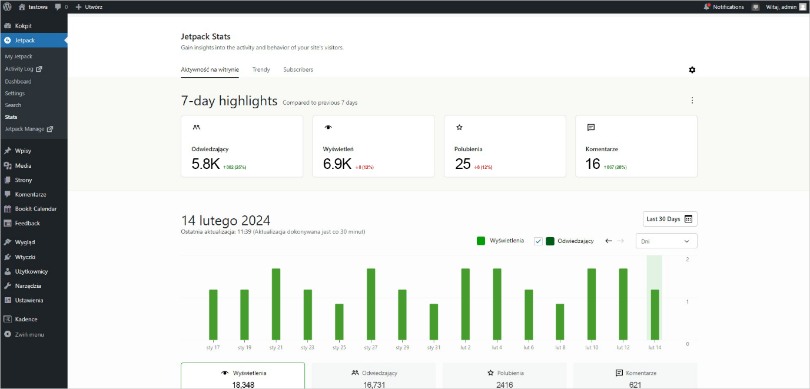Viewport: 810px width, 389px height.
Task: Go to previous period with left arrow
Action: click(609, 241)
